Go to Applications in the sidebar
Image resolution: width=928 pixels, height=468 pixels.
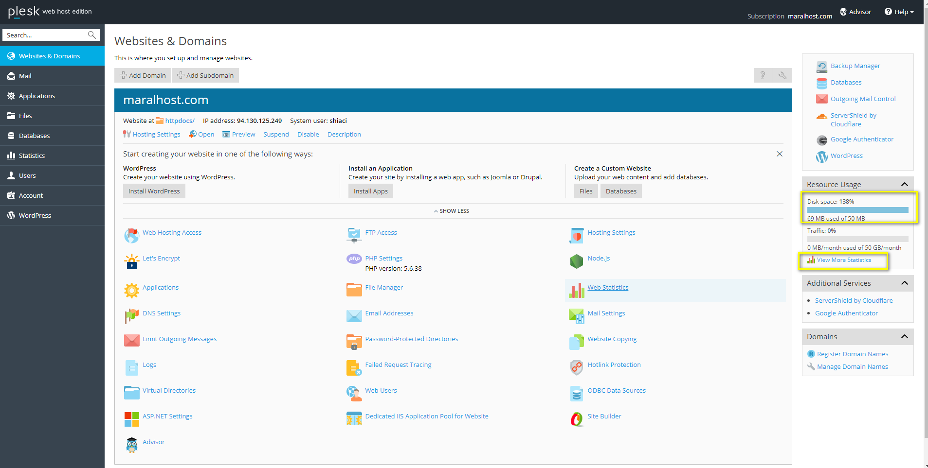click(52, 96)
